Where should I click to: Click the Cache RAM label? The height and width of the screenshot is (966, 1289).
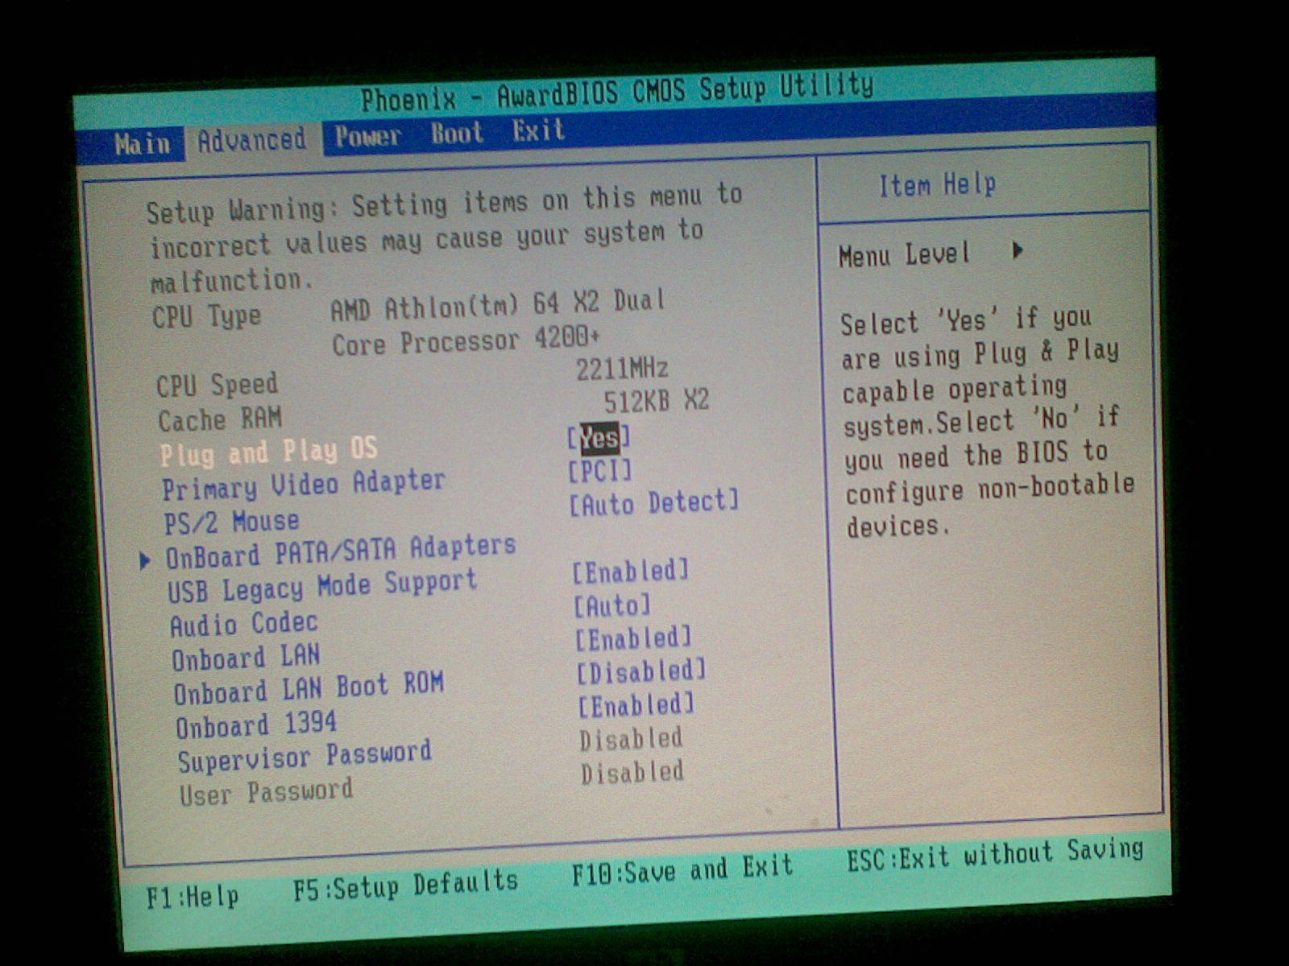click(x=219, y=419)
